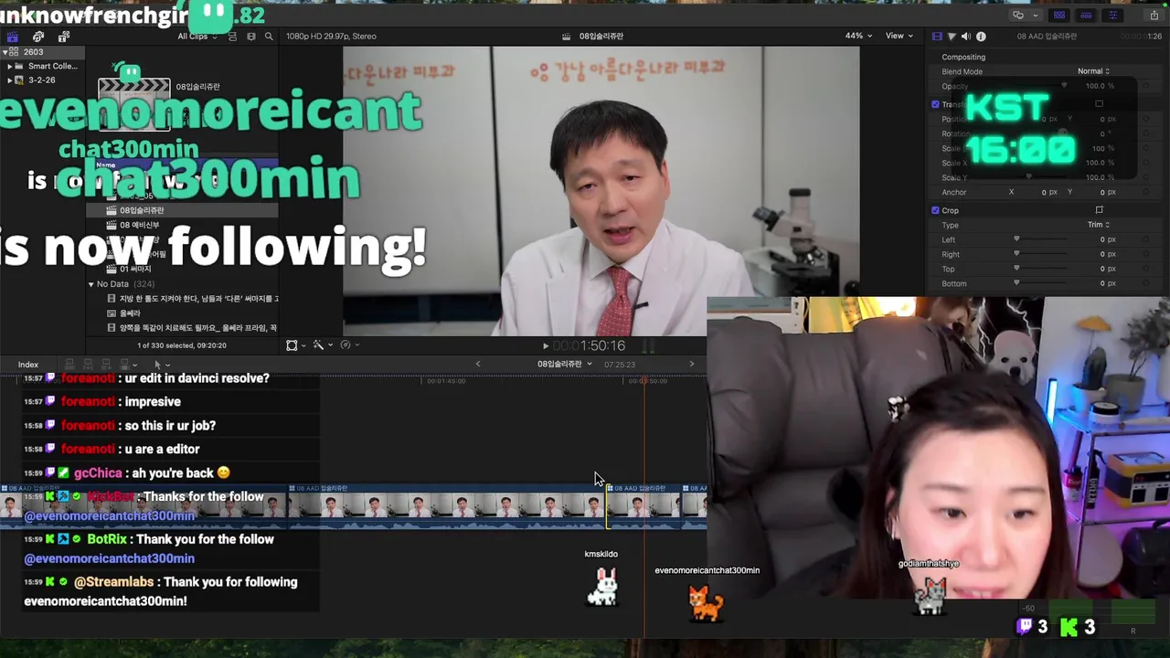
Task: Collapse the No Data group
Action: (x=91, y=284)
